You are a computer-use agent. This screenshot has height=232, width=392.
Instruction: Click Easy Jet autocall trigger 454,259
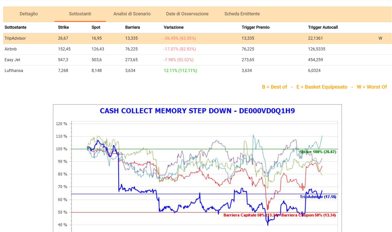(x=315, y=60)
